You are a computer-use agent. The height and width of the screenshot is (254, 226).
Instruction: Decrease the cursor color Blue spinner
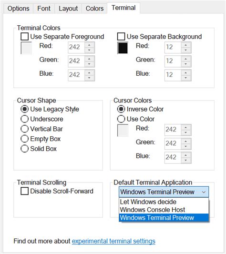(x=186, y=161)
